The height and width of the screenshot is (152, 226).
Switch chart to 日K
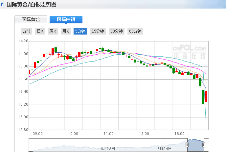(40, 31)
